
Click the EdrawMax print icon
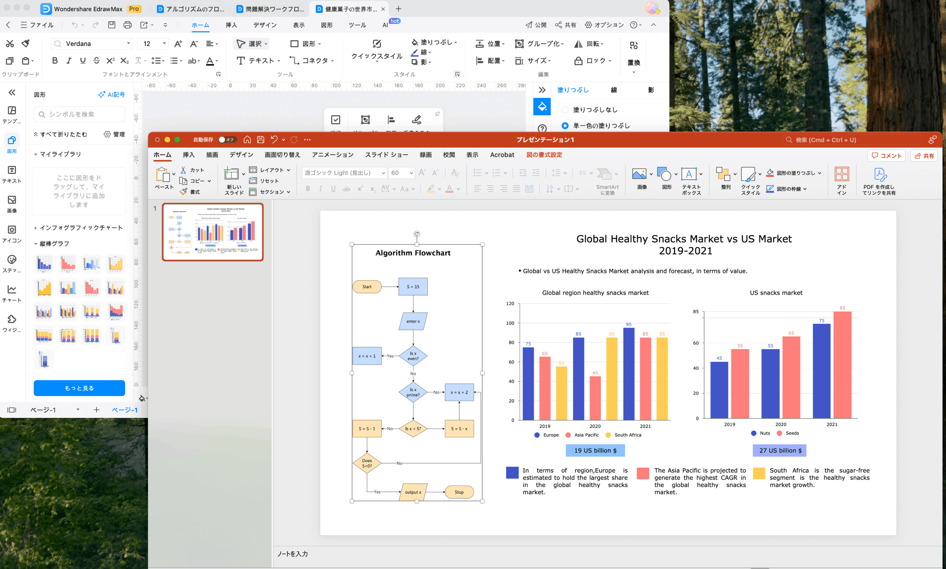pyautogui.click(x=127, y=25)
